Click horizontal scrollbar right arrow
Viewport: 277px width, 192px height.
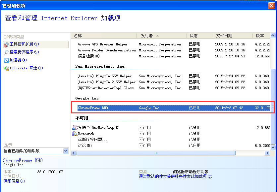click(x=267, y=153)
